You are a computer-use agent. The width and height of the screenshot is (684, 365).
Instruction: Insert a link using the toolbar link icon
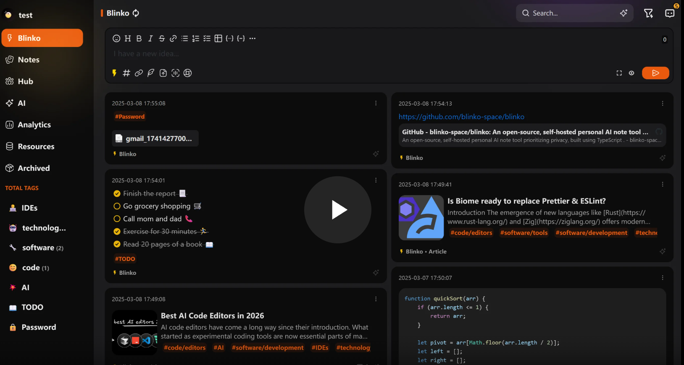(173, 39)
